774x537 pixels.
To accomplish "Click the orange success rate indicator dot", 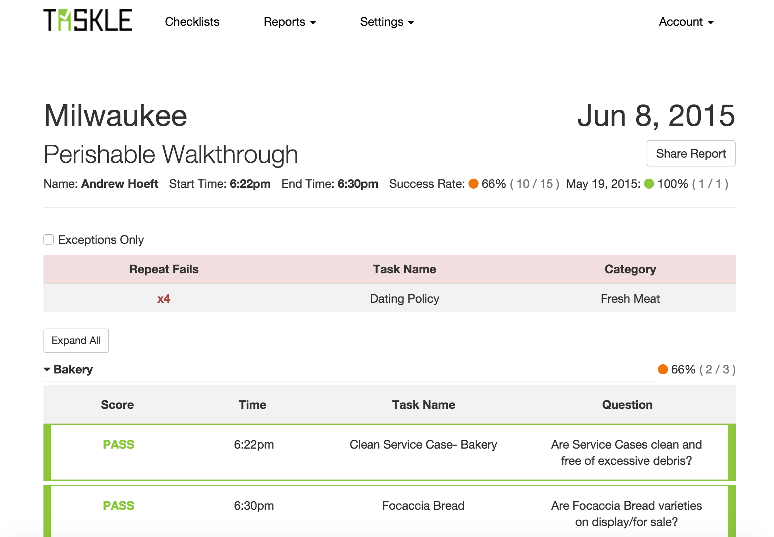I will point(473,184).
